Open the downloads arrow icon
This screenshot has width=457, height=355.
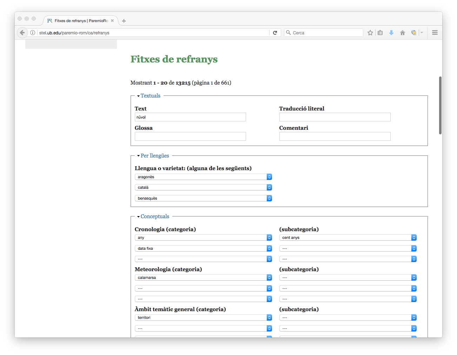391,33
